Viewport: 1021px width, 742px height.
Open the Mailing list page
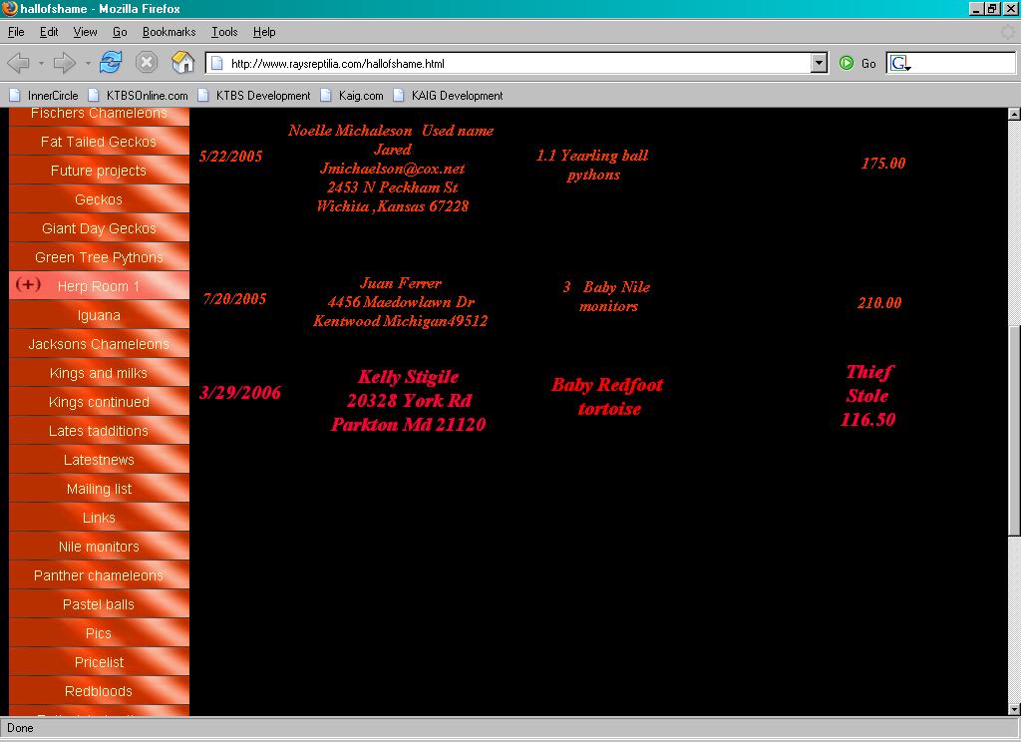[99, 489]
